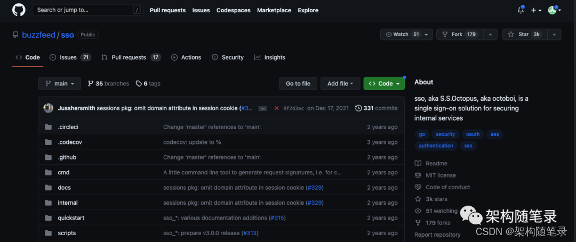The image size is (576, 242).
Task: Open Add file dropdown
Action: pyautogui.click(x=340, y=83)
